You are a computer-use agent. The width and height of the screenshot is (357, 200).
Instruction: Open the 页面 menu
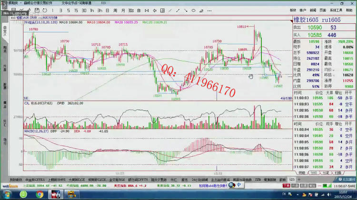pyautogui.click(x=323, y=10)
